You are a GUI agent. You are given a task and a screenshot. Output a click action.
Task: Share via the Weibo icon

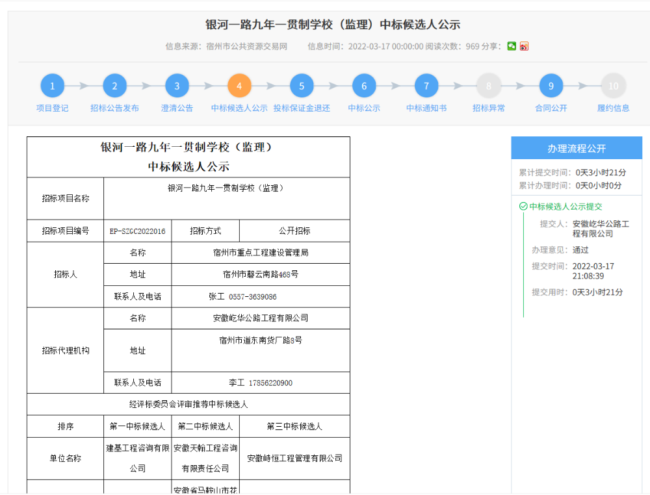(x=524, y=46)
